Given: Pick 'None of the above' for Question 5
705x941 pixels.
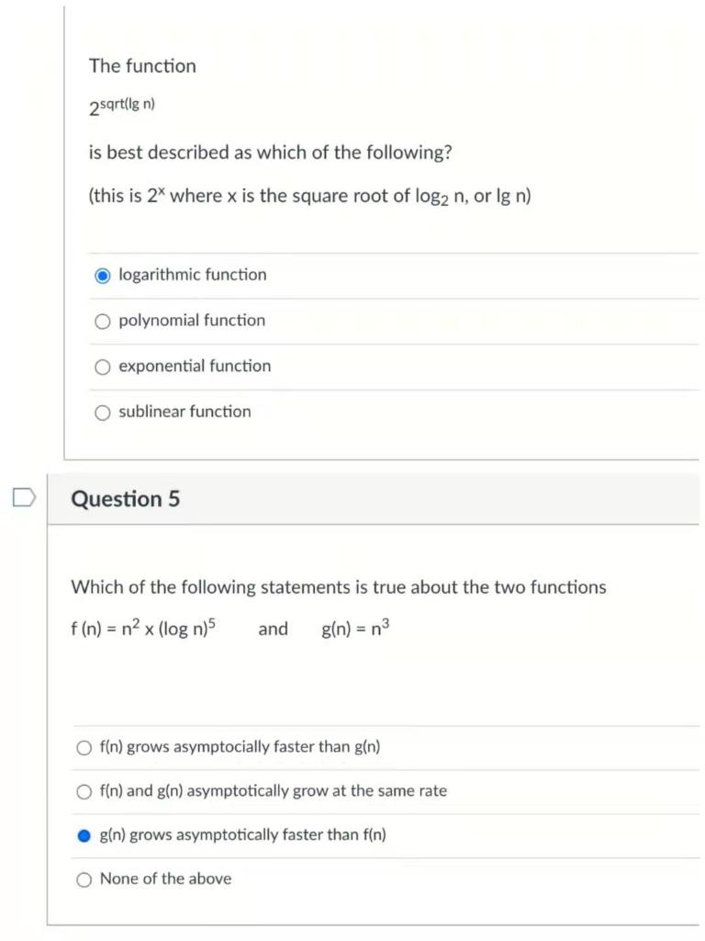Looking at the screenshot, I should [x=83, y=879].
